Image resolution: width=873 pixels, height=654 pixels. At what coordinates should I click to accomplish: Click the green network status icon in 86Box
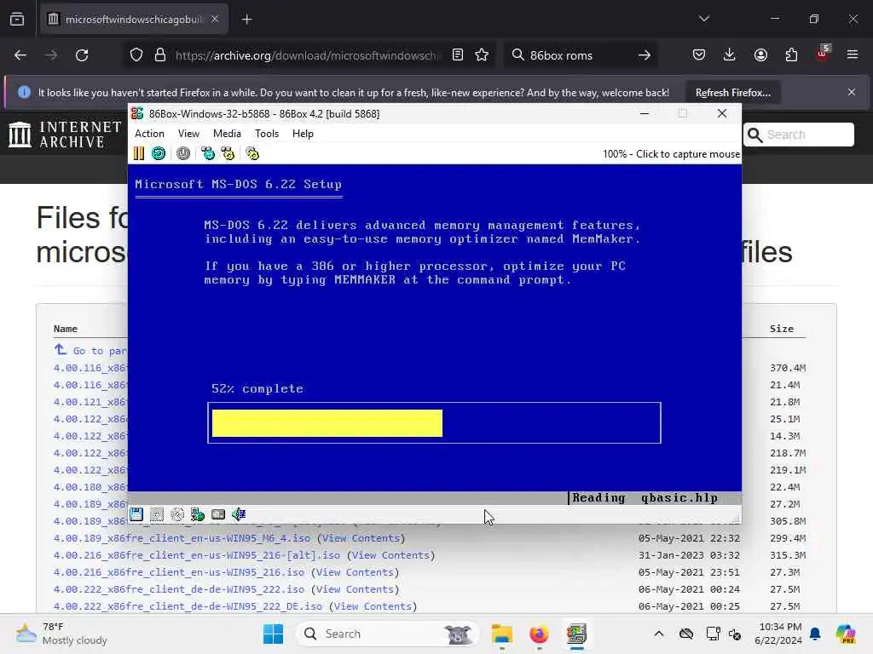198,514
